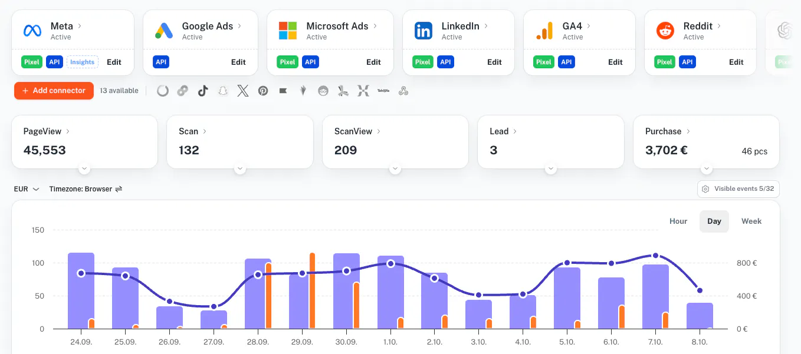Edit the Google Ads connector

[238, 62]
